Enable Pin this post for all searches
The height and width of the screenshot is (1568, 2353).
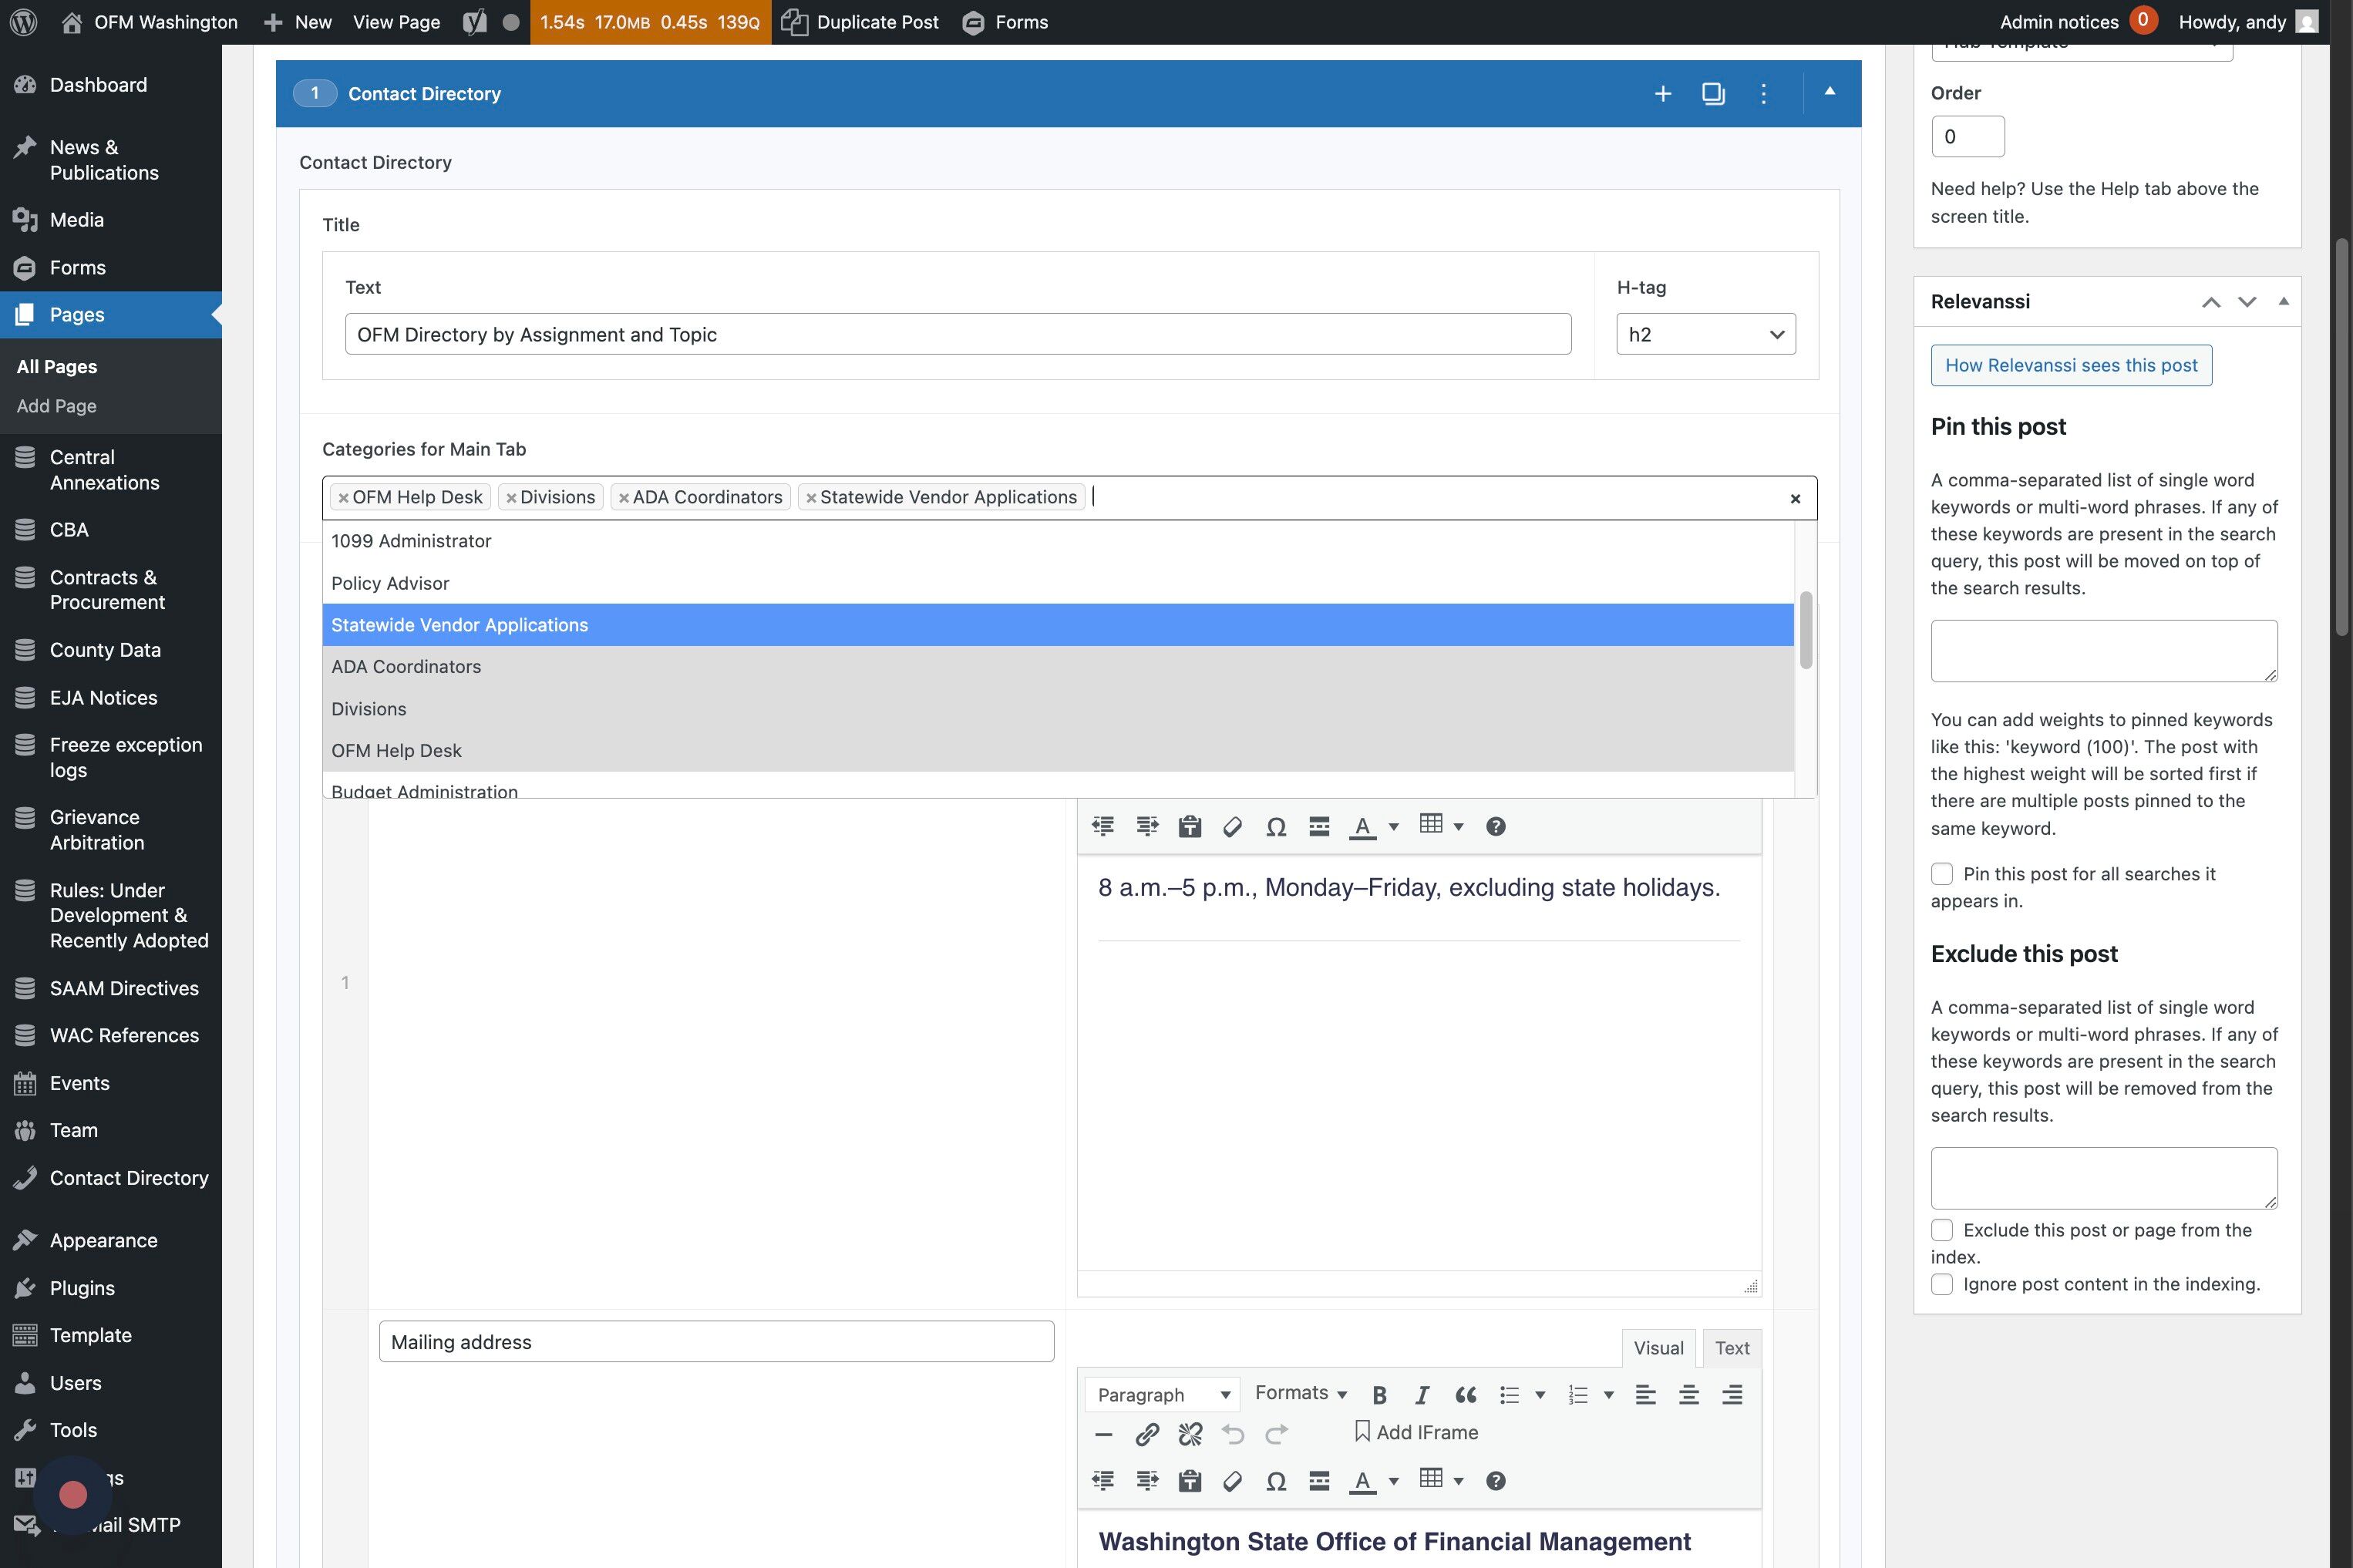(1942, 874)
